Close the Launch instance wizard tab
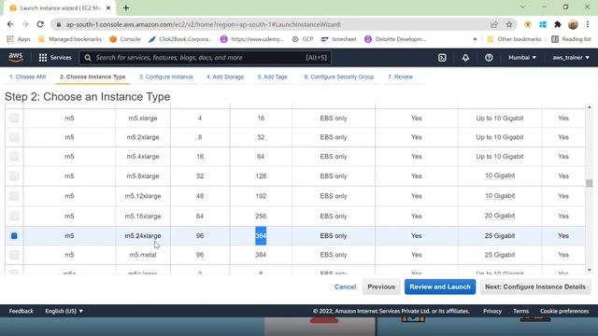 pos(108,7)
